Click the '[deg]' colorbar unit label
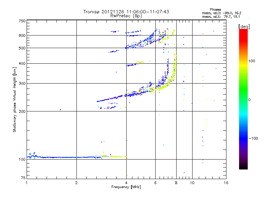Viewport: 266px width, 199px height. pos(244,27)
